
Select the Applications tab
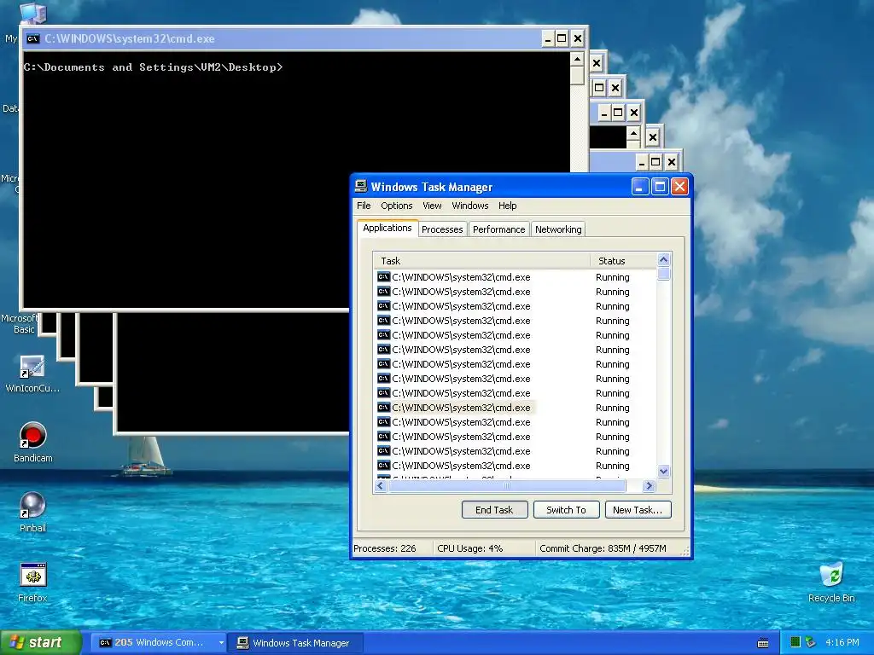387,228
